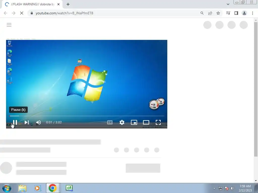View site information lock icon

point(32,13)
